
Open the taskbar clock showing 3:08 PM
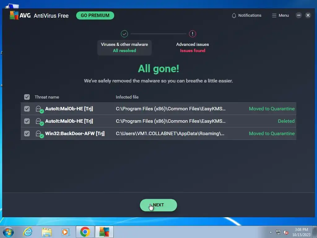pyautogui.click(x=301, y=232)
